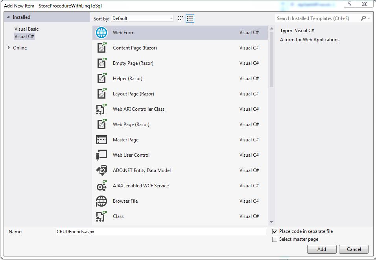Click the Class template icon

[101, 216]
